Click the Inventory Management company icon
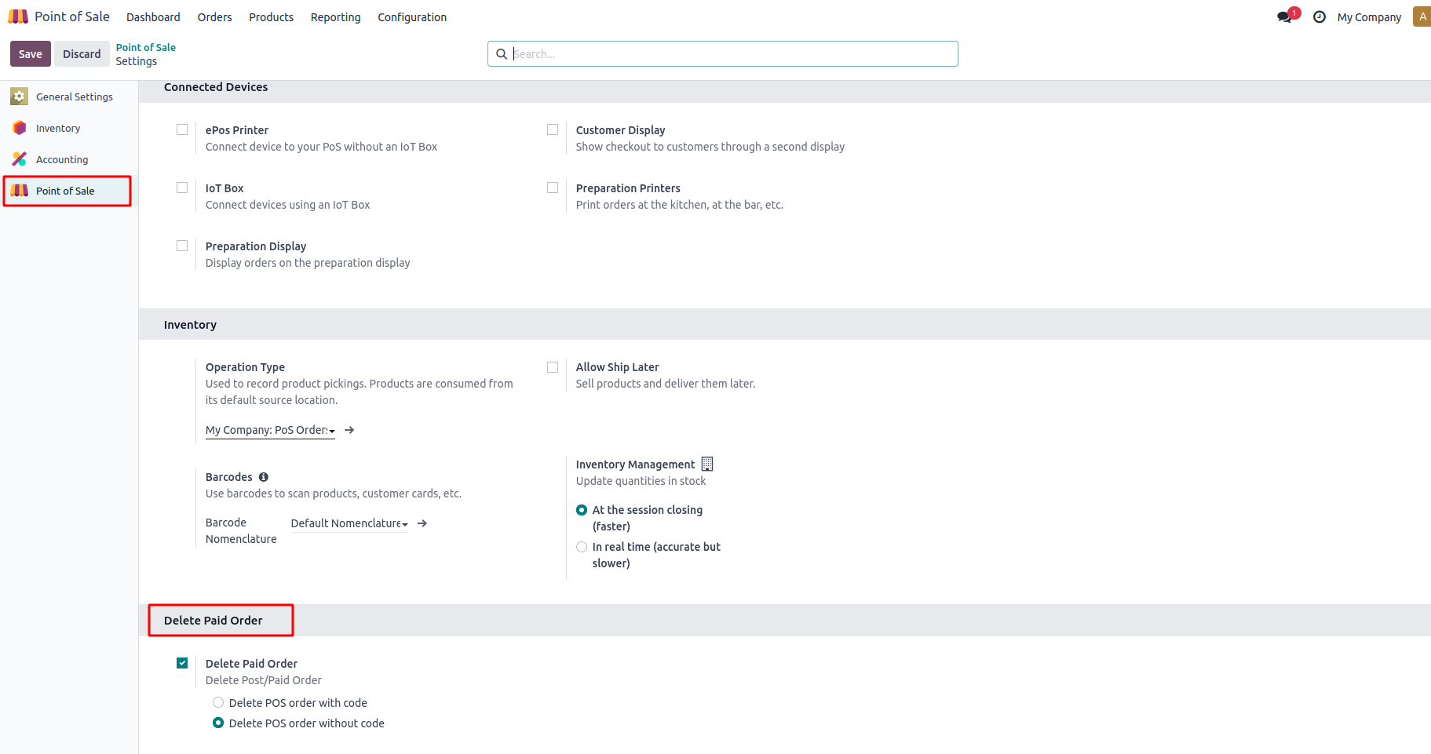This screenshot has height=754, width=1431. pos(707,464)
